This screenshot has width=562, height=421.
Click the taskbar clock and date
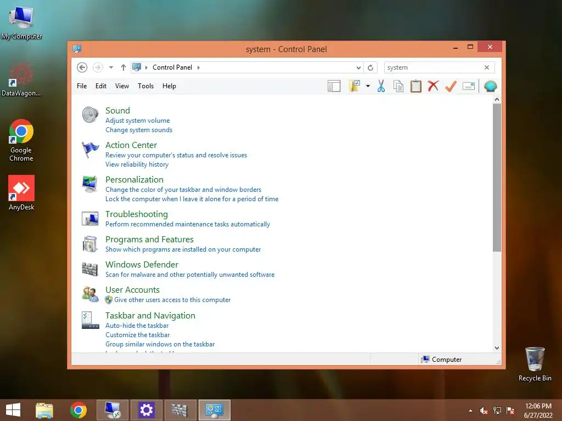tap(538, 411)
